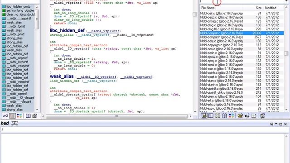
Task: Open symbol window properties icon
Action: point(35,116)
